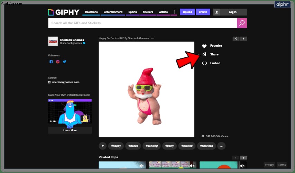
Task: Click the Embed code brackets icon
Action: pyautogui.click(x=204, y=63)
